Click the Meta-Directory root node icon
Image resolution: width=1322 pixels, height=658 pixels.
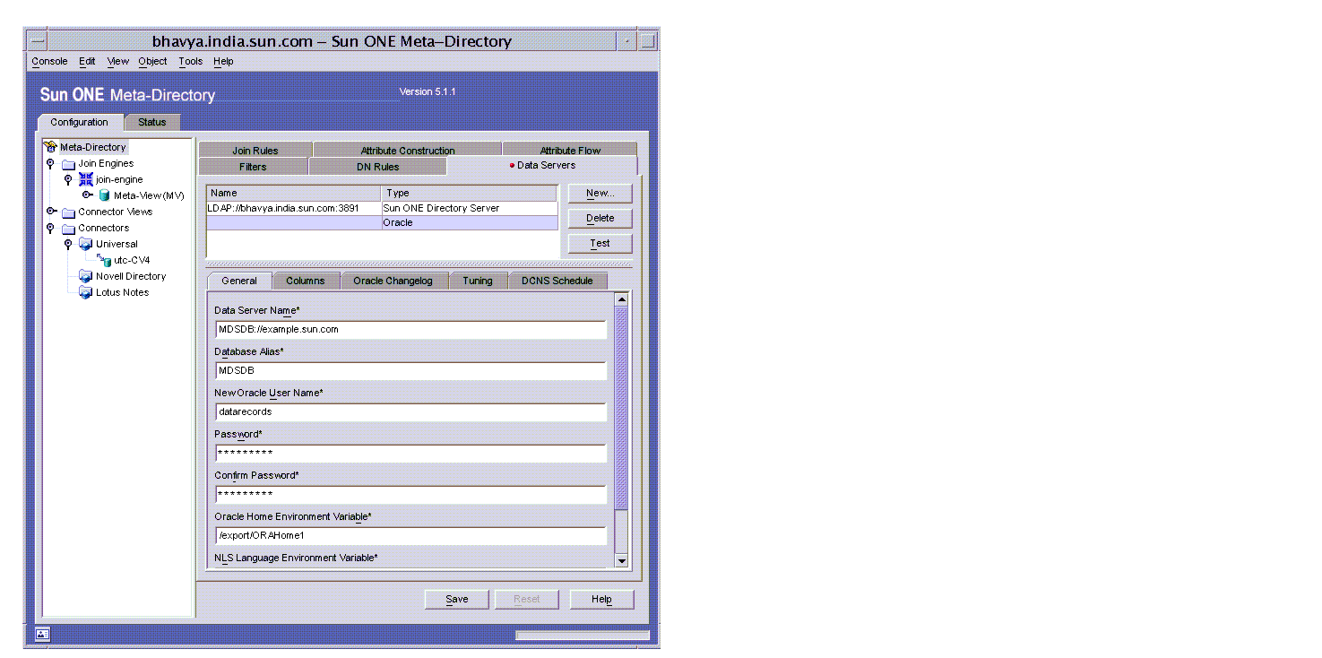click(51, 147)
